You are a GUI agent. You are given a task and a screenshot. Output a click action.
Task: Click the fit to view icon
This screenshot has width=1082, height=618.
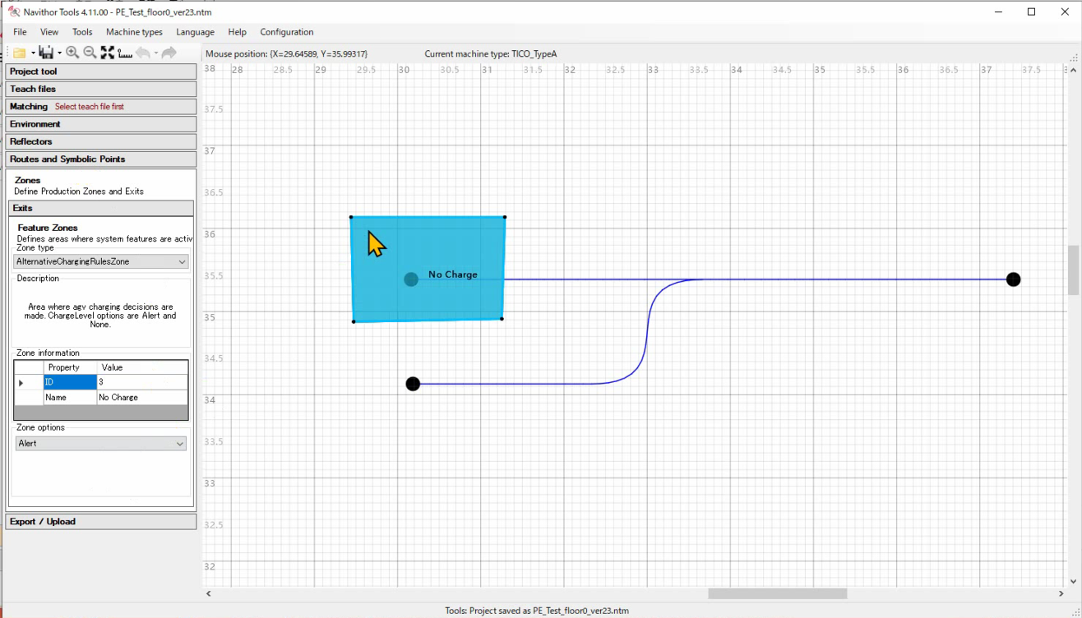point(107,53)
